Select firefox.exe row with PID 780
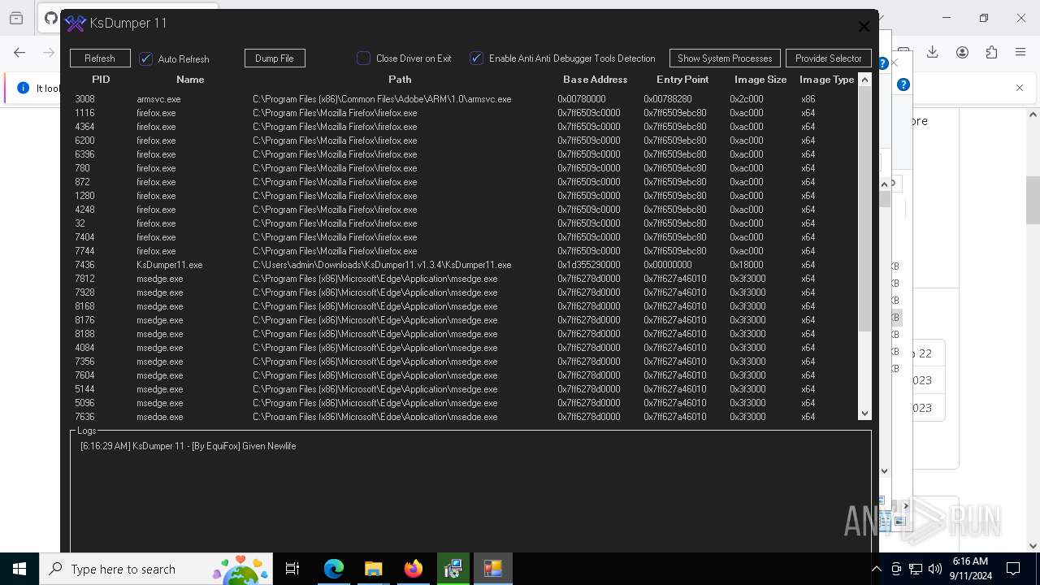This screenshot has height=585, width=1040. pyautogui.click(x=463, y=168)
